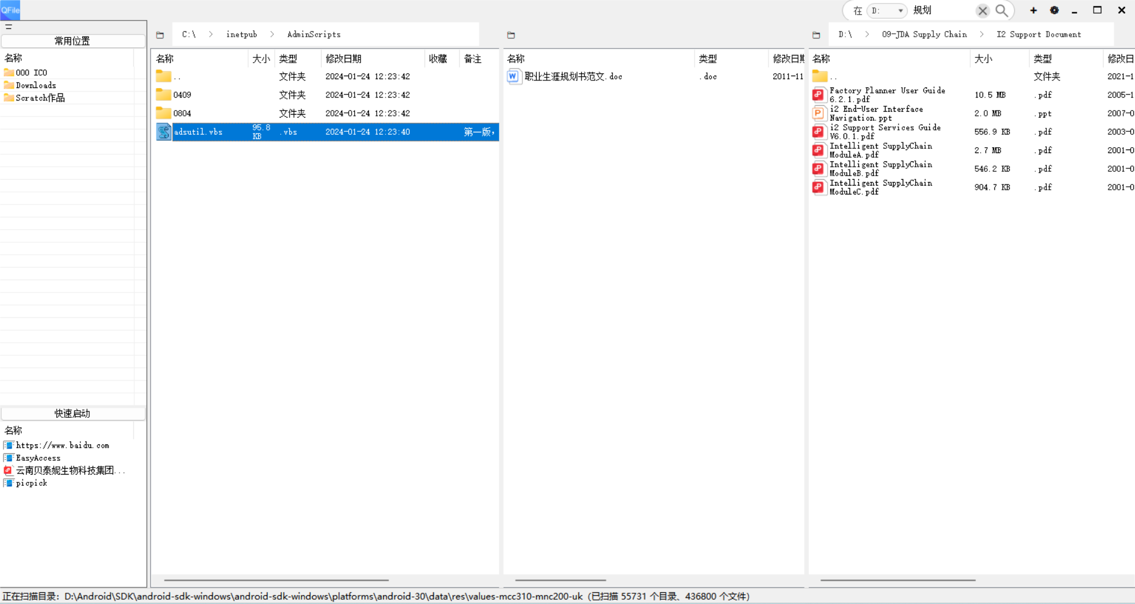Clear the search text with X icon
The width and height of the screenshot is (1135, 604).
coord(982,11)
